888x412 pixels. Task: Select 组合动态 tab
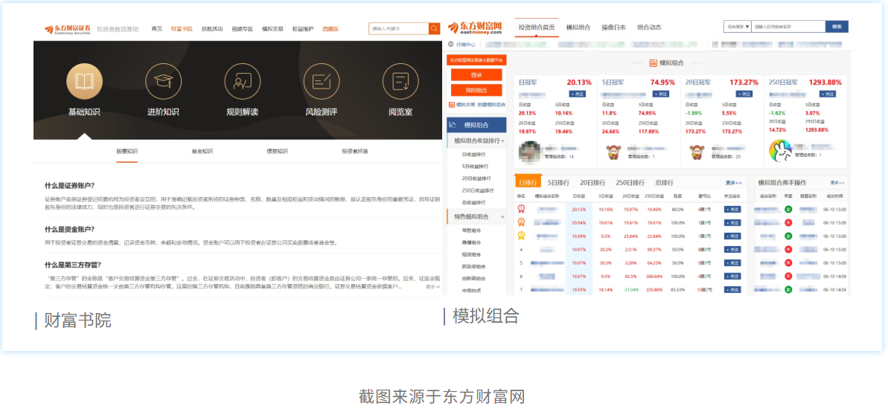(x=649, y=28)
